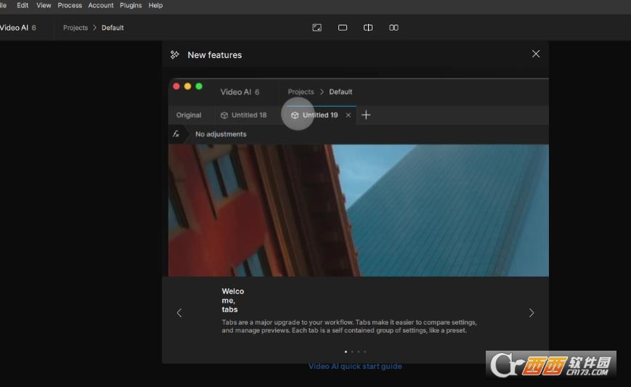
Task: Select the second carousel page dot
Action: (352, 351)
